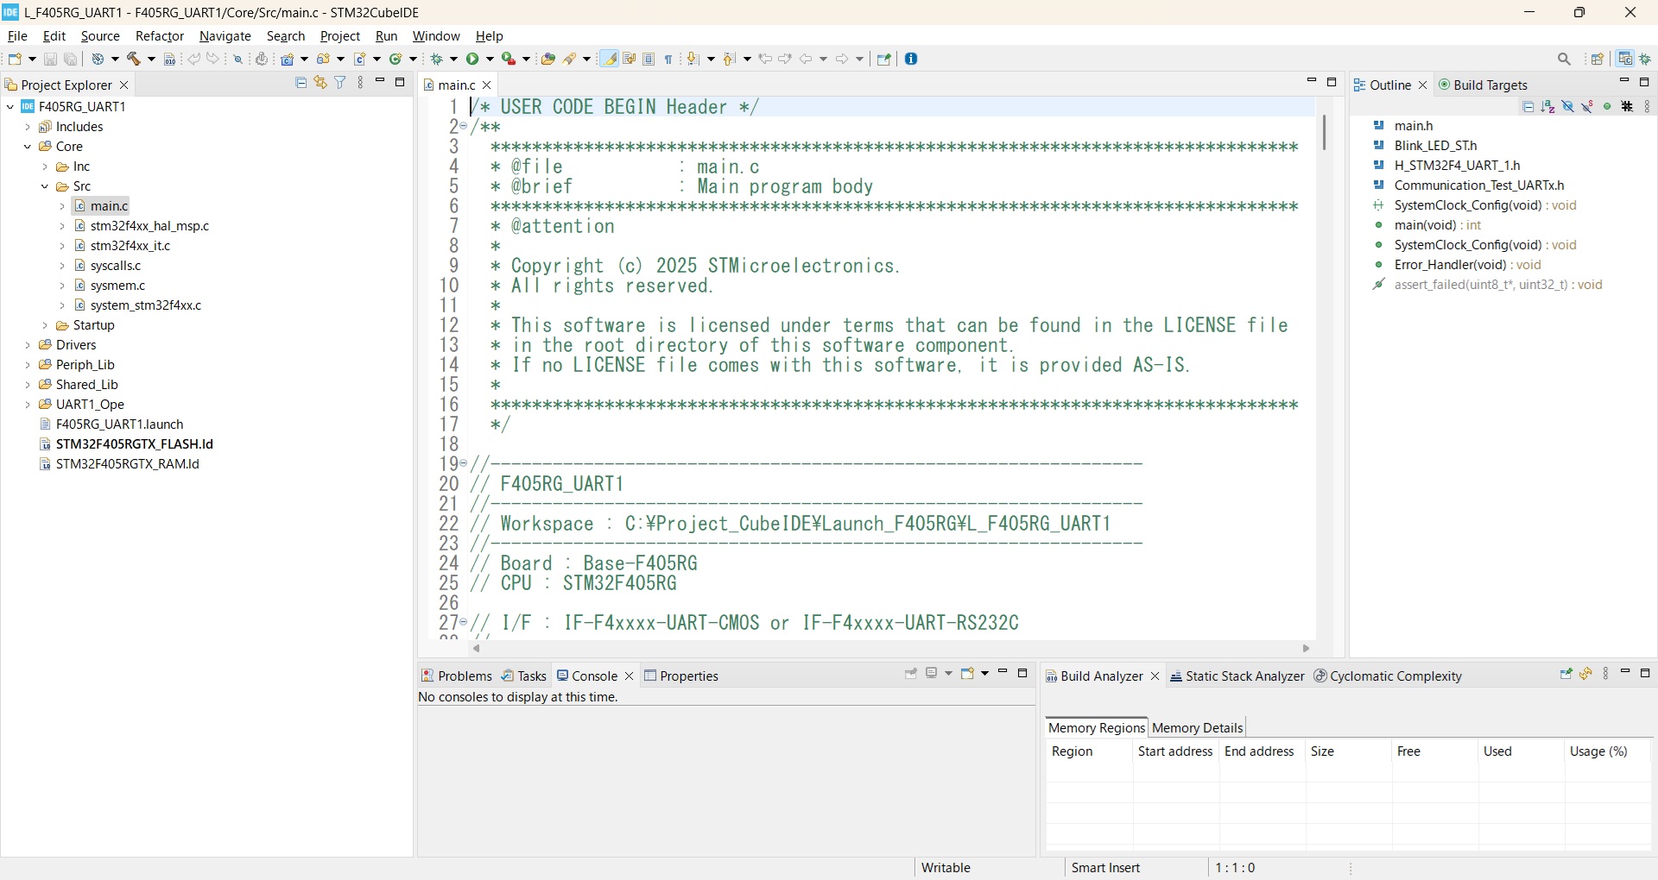Screen dimensions: 1658x880
Task: Switch to the Memory Details tab
Action: click(x=1197, y=727)
